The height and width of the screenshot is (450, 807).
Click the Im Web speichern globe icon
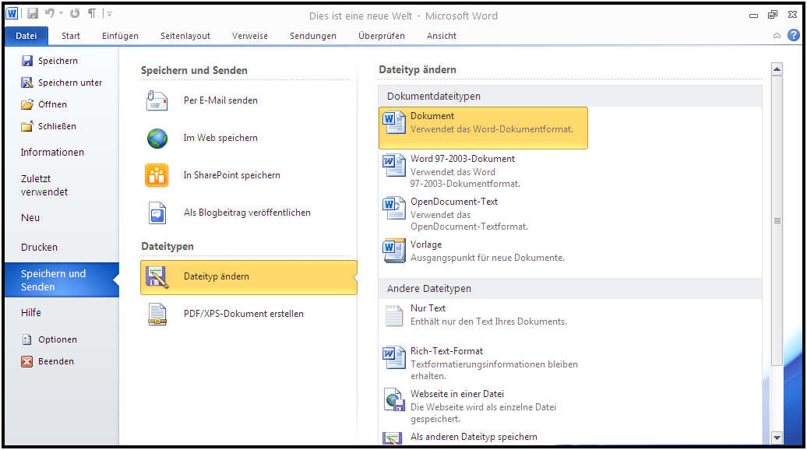tap(157, 139)
